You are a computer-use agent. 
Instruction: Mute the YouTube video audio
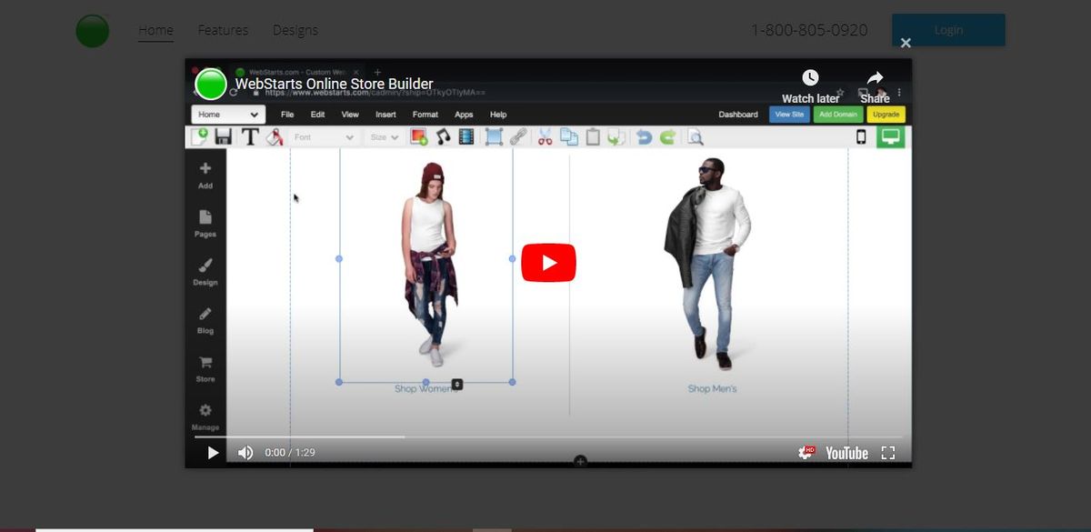click(244, 452)
